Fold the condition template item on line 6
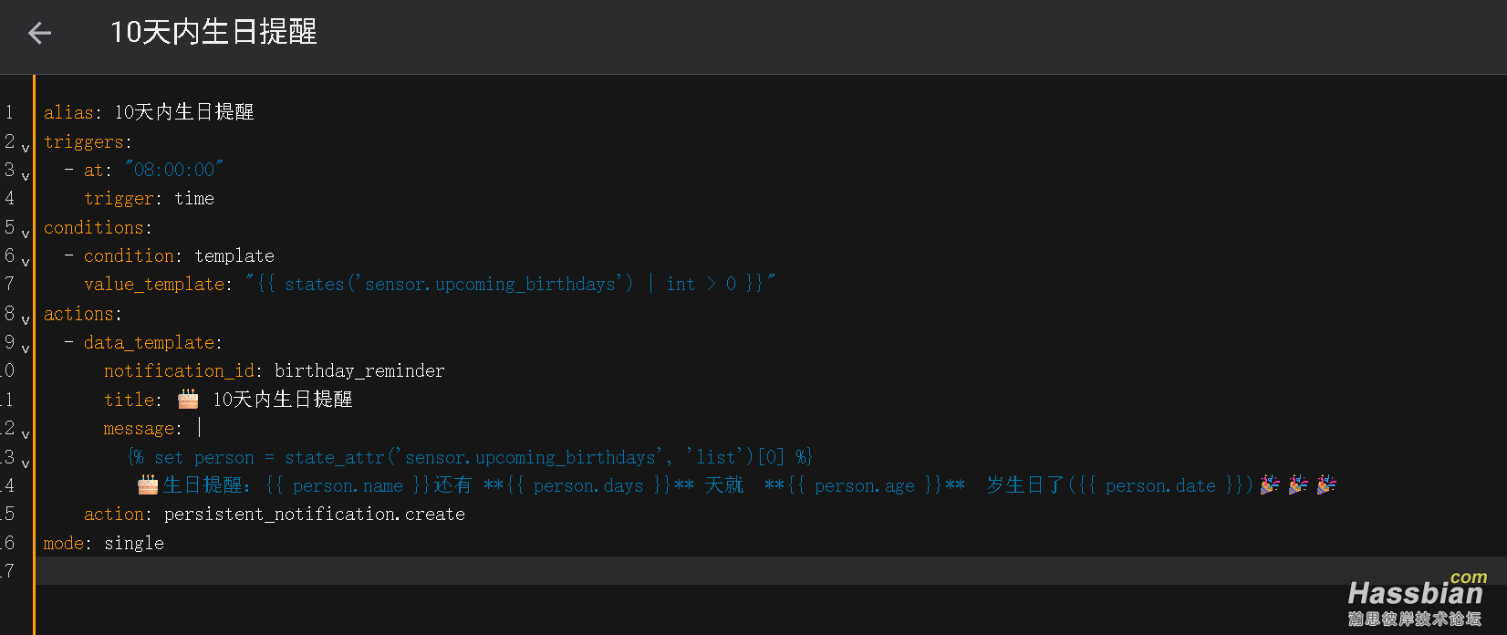The width and height of the screenshot is (1507, 635). click(x=26, y=261)
